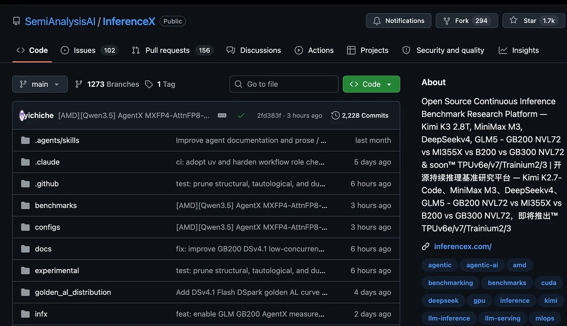Viewport: 567px width, 326px height.
Task: View the 2,228 Commits history
Action: point(360,115)
